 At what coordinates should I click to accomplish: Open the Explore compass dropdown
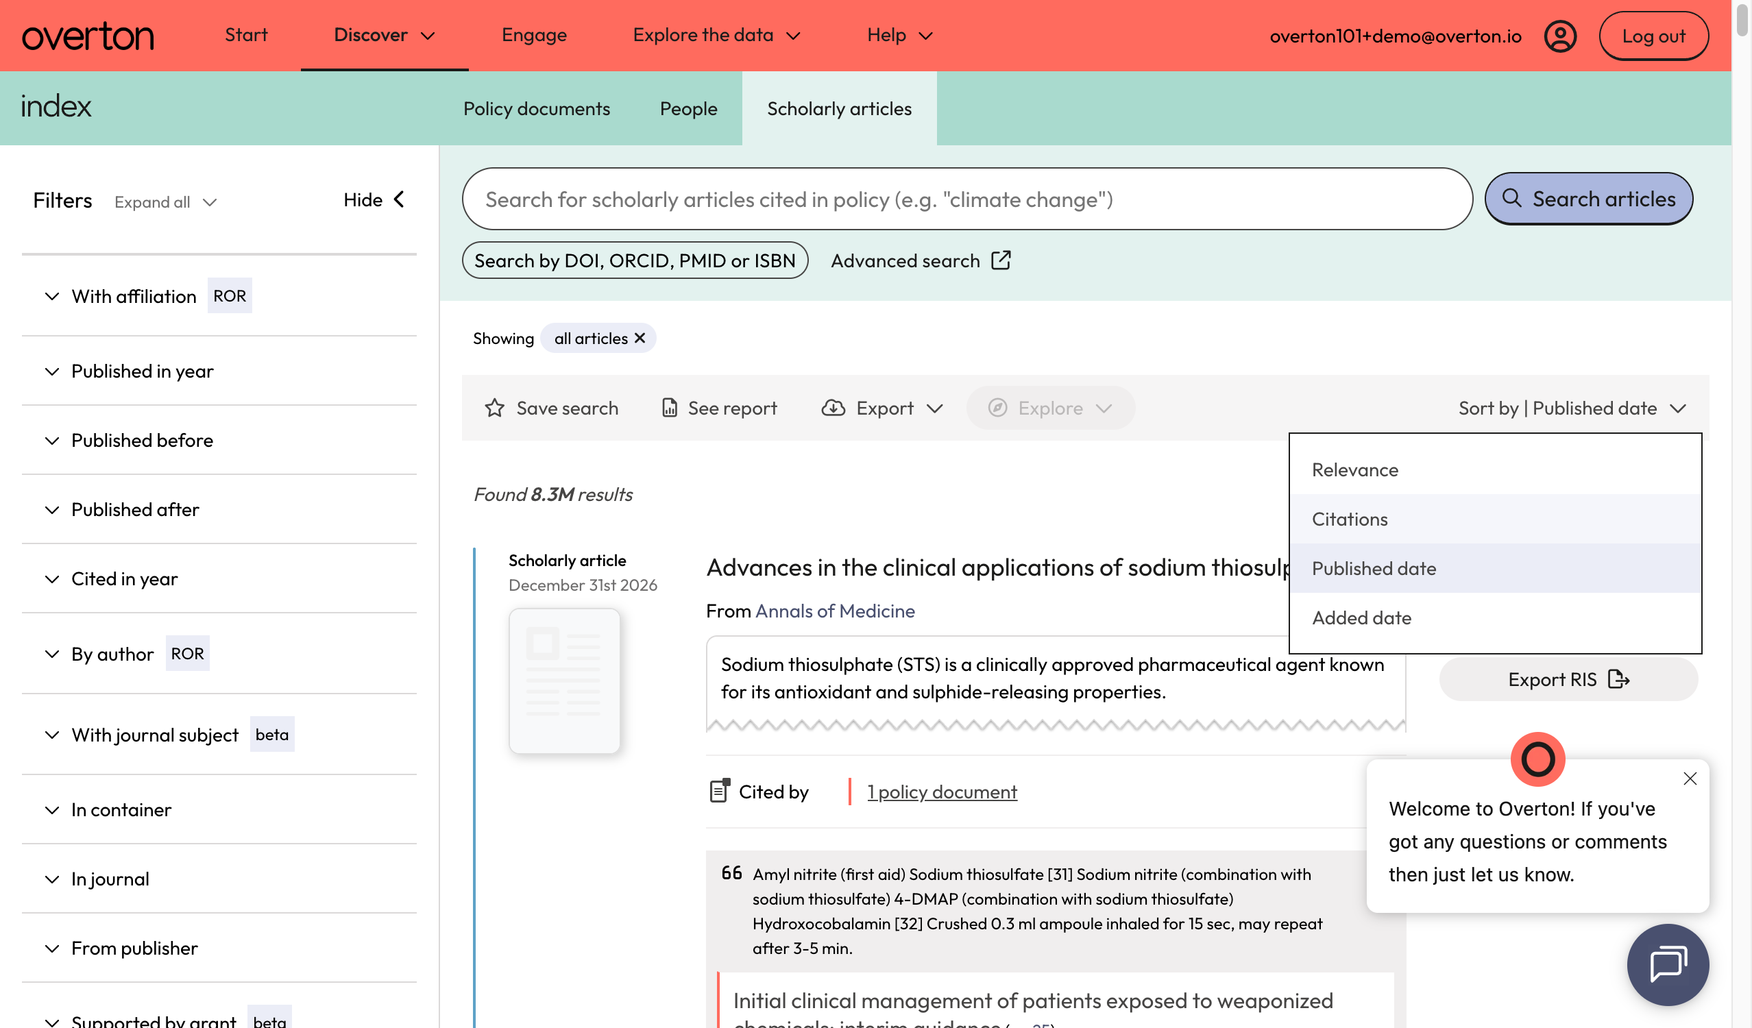pyautogui.click(x=1050, y=408)
